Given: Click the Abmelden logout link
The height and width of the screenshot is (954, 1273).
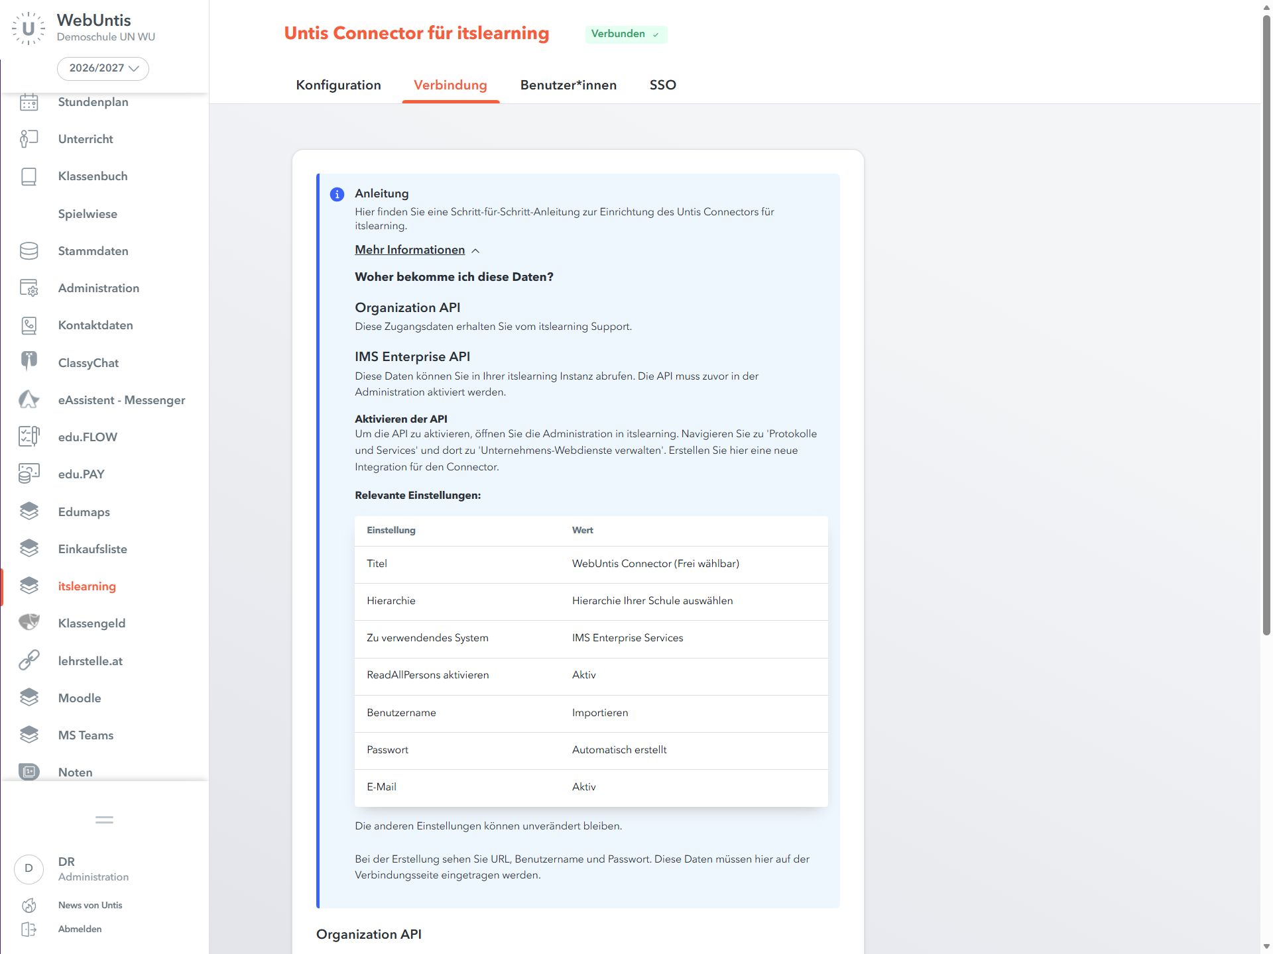Looking at the screenshot, I should point(80,929).
